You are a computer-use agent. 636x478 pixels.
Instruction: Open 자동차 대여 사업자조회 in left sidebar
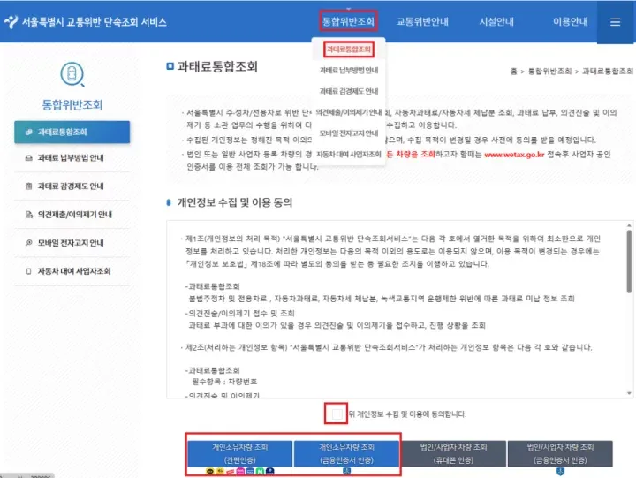pos(72,271)
